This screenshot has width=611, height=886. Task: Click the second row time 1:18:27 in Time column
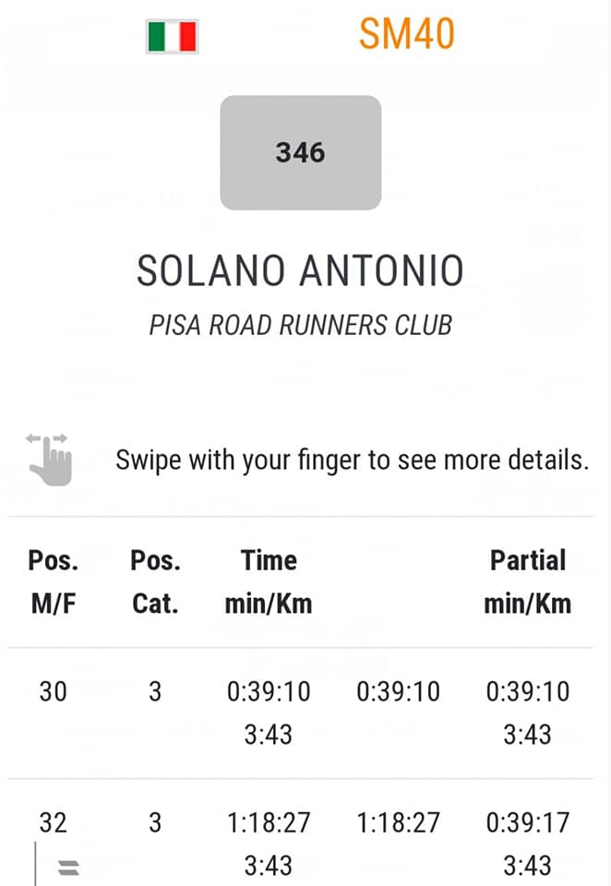click(269, 822)
